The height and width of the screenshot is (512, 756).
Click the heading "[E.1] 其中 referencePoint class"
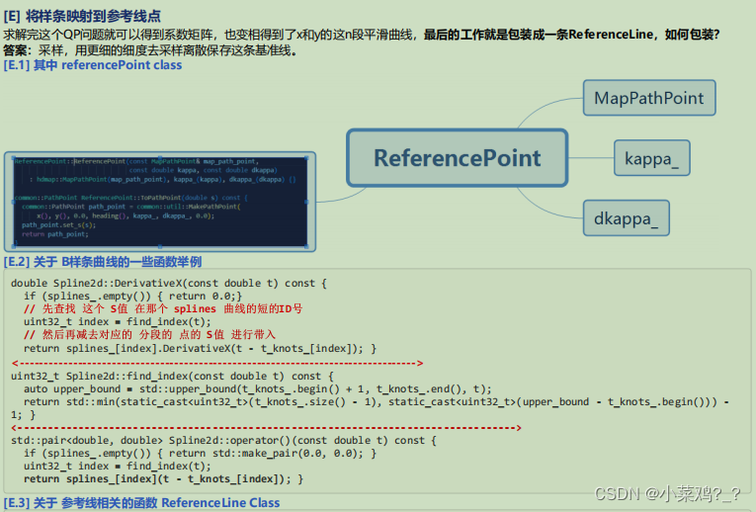(x=93, y=65)
